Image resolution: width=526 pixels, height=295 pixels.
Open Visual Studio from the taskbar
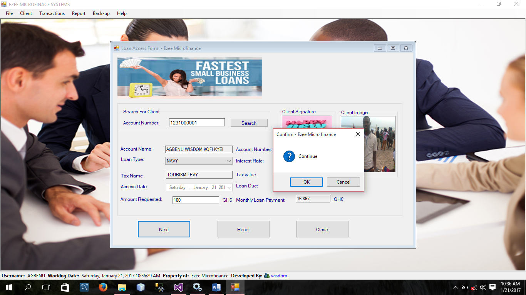coord(178,287)
